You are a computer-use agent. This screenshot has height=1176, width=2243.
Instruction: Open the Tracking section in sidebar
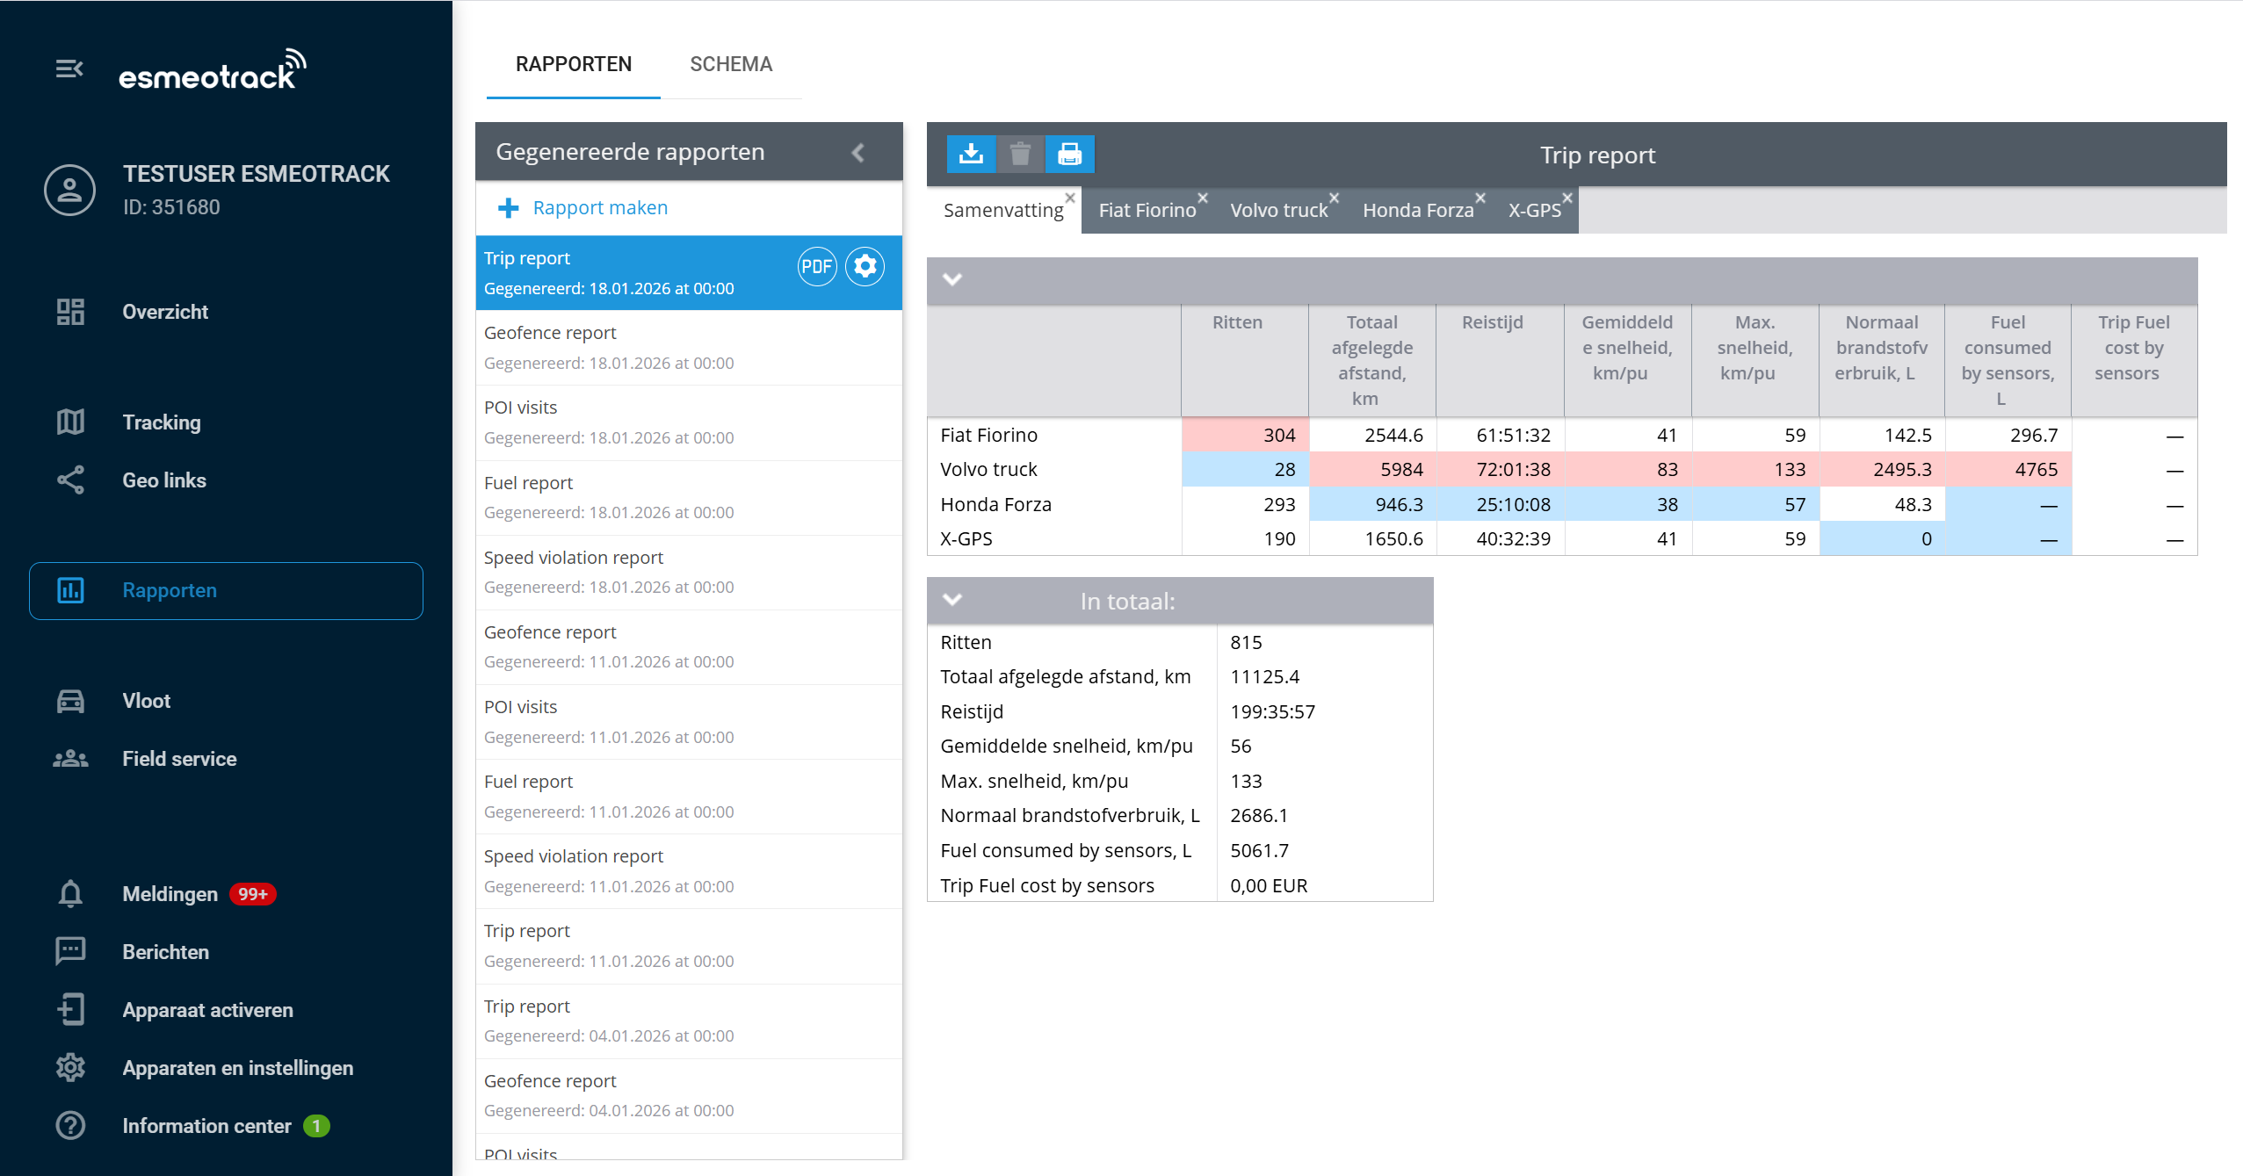[161, 422]
